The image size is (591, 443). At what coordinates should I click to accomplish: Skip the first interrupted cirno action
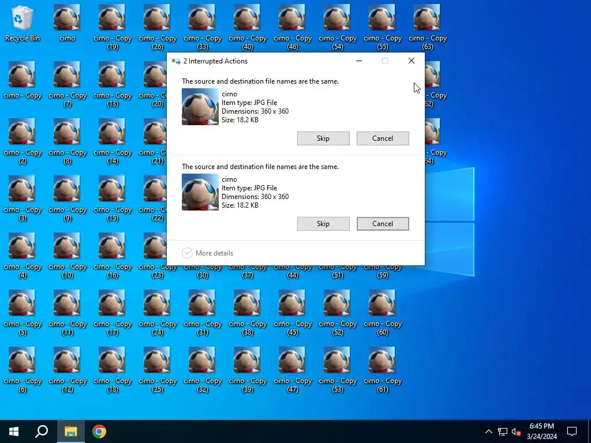pos(323,138)
